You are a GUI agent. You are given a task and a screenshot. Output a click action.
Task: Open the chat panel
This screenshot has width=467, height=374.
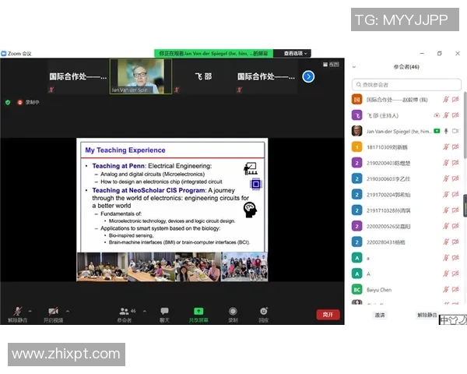tap(164, 314)
